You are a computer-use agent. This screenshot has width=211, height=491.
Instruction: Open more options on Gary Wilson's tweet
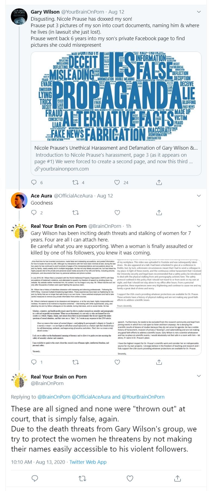point(199,12)
